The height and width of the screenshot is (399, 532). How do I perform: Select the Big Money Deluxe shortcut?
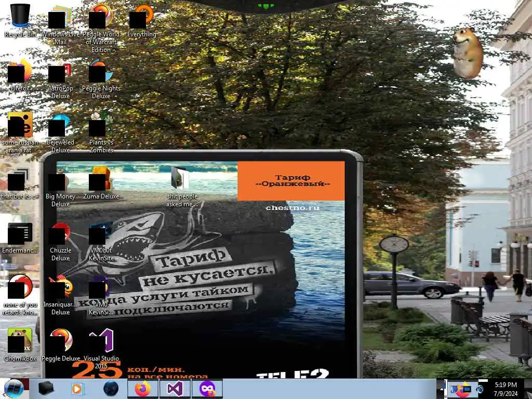pyautogui.click(x=60, y=187)
